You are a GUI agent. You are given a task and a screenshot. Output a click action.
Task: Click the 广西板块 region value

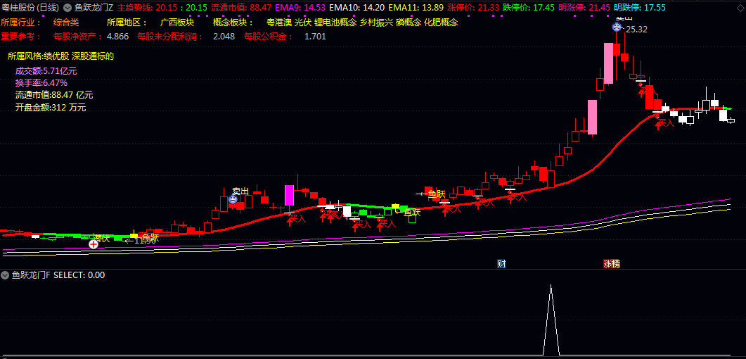(177, 23)
